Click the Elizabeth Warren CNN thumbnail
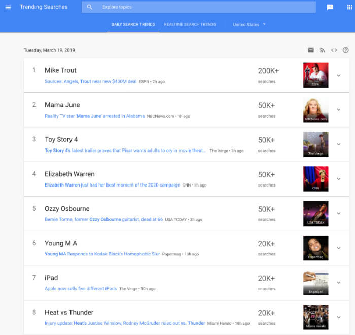Image resolution: width=355 pixels, height=335 pixels. pos(316,179)
